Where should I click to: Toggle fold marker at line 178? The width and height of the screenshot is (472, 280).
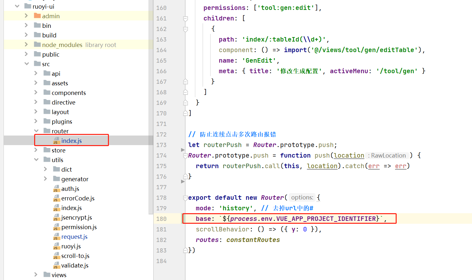(185, 198)
